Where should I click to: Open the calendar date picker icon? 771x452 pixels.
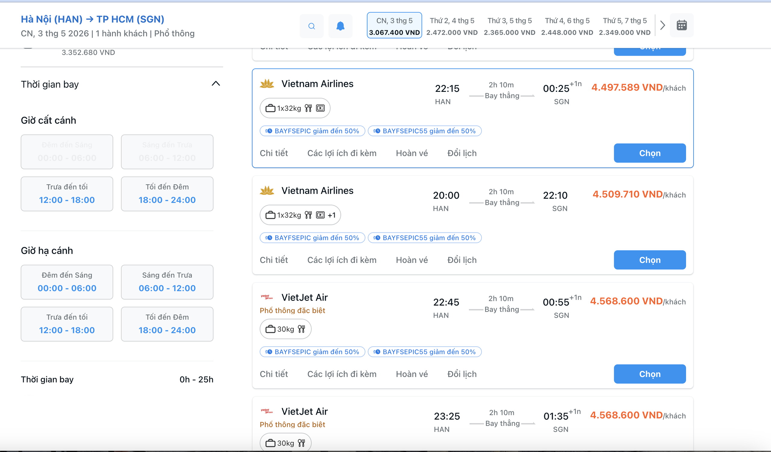click(x=681, y=25)
